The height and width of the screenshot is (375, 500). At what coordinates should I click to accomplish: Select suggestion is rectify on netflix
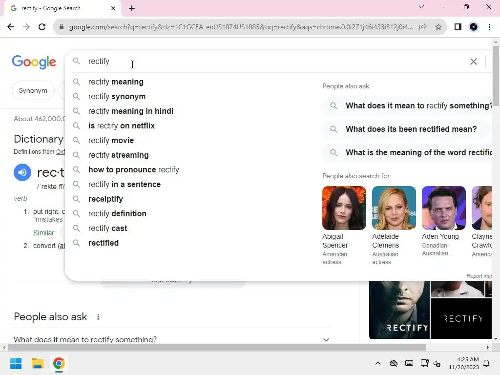pos(122,126)
